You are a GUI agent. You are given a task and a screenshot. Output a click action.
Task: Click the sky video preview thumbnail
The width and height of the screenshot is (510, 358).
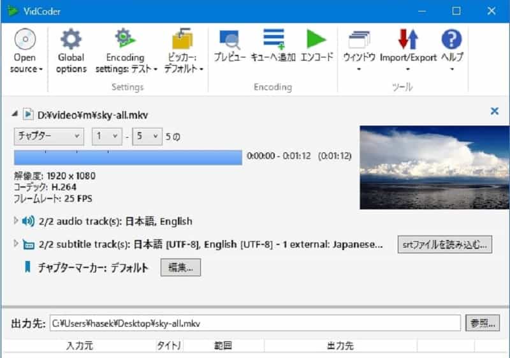435,167
